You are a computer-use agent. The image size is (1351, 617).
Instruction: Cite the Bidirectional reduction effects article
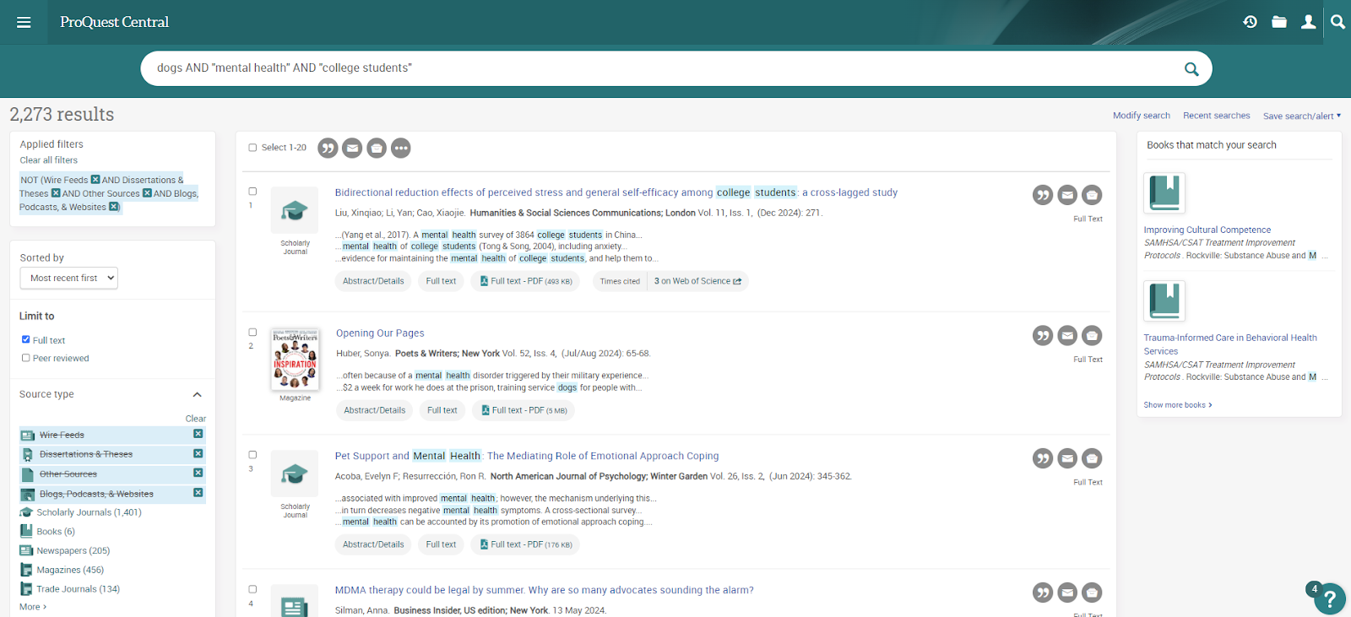pyautogui.click(x=1043, y=195)
